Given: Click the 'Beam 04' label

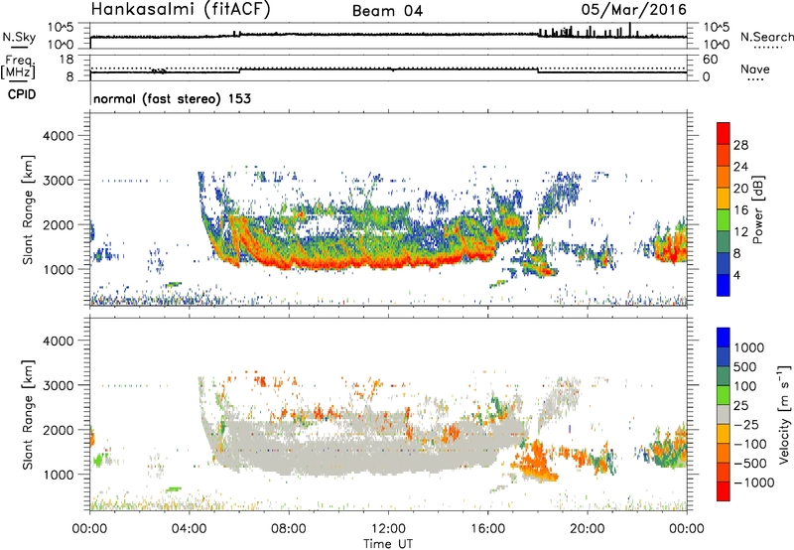Looking at the screenshot, I should coord(387,11).
